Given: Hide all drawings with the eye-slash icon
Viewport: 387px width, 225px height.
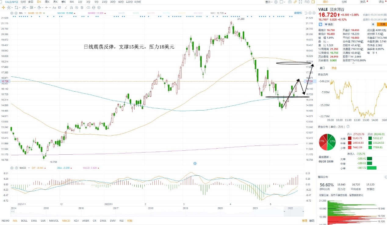Looking at the screenshot, I should 77,7.
